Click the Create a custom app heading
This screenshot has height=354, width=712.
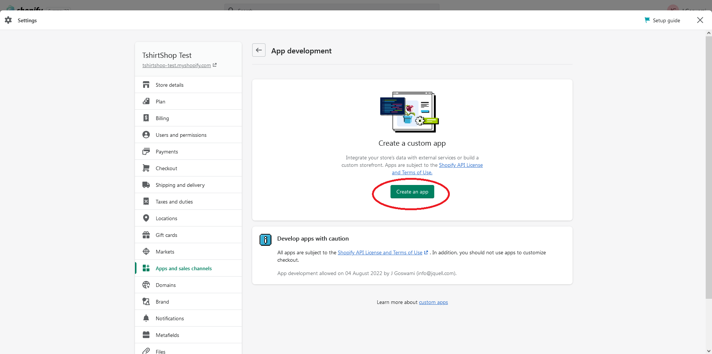click(x=412, y=143)
